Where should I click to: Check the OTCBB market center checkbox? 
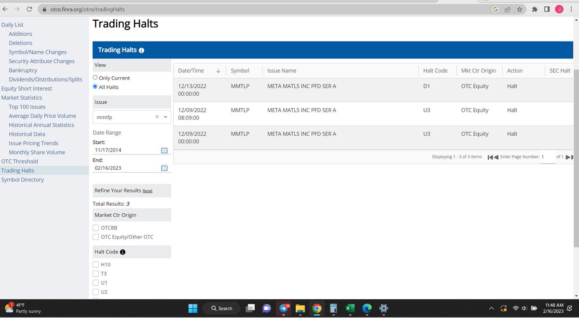pyautogui.click(x=96, y=228)
